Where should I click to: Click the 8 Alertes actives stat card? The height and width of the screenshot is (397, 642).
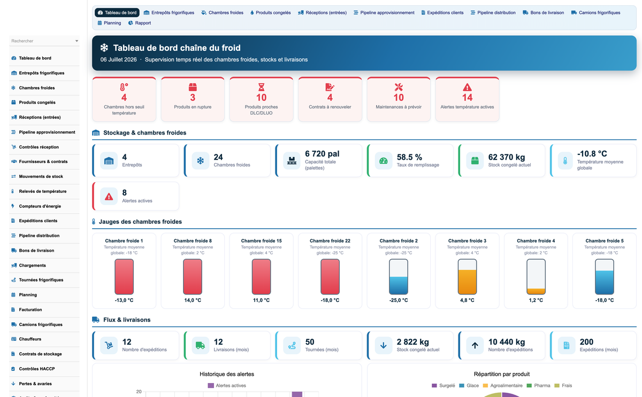point(135,197)
